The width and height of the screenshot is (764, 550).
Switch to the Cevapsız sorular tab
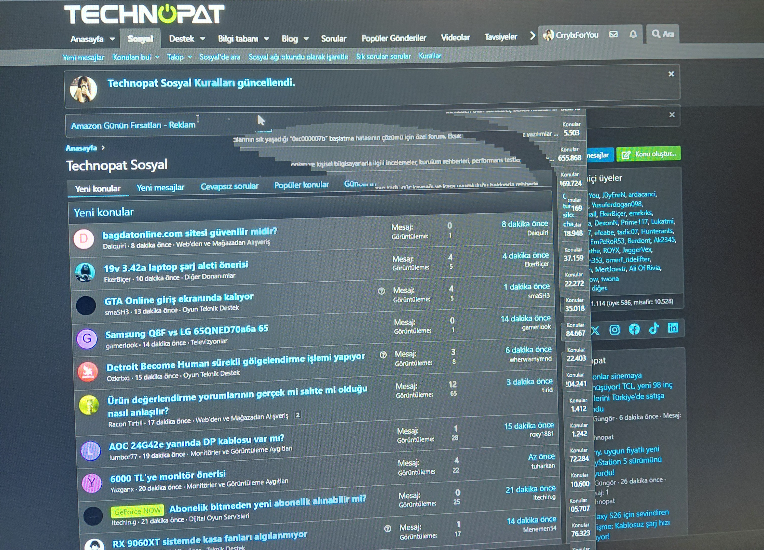(x=229, y=186)
